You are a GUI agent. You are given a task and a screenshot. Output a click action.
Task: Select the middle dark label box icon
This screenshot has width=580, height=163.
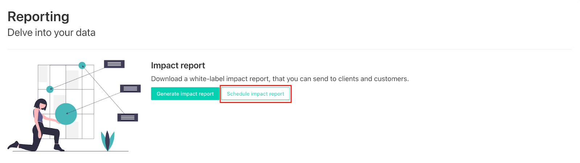[x=130, y=89]
